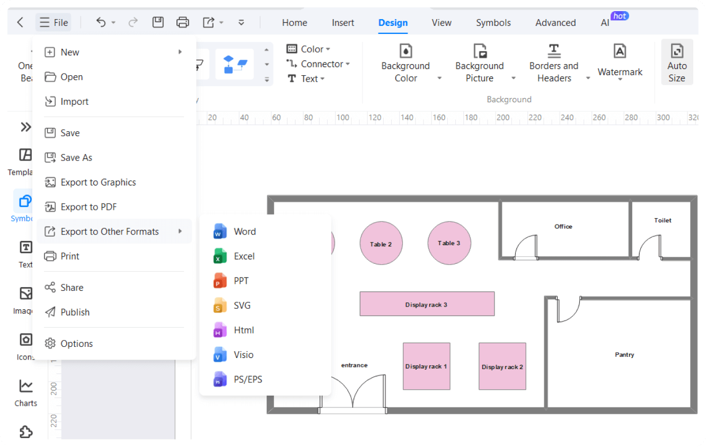Choose Open in the File menu
Image resolution: width=706 pixels, height=447 pixels.
[x=114, y=77]
